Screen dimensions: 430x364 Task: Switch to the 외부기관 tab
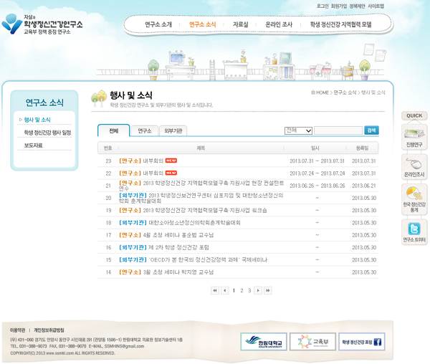tap(173, 130)
